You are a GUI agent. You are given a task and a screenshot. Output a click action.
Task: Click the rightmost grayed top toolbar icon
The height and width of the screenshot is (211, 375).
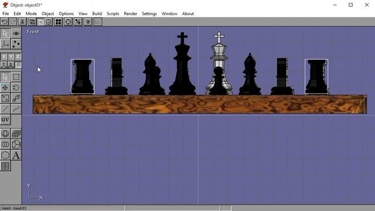pos(98,22)
